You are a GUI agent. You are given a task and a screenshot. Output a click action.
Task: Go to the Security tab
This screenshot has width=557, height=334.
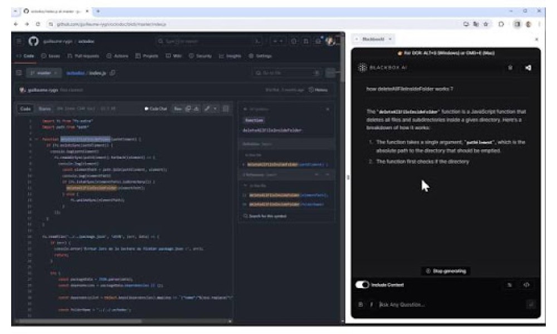tap(201, 56)
